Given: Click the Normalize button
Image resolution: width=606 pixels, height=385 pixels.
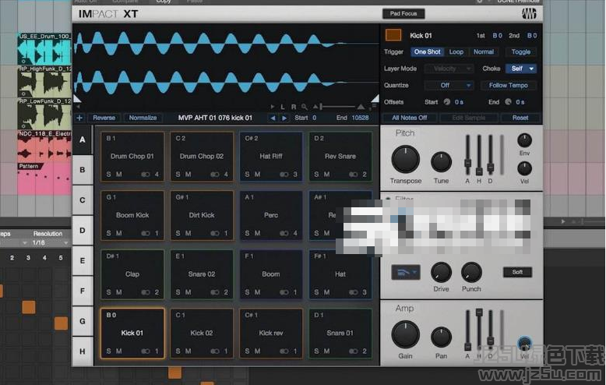Looking at the screenshot, I should (143, 118).
